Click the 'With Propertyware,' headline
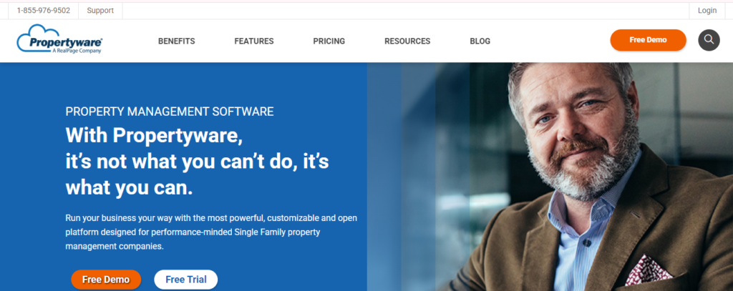The height and width of the screenshot is (291, 733). point(155,135)
